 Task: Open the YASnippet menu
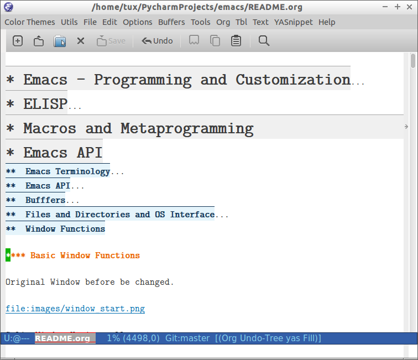tap(293, 22)
